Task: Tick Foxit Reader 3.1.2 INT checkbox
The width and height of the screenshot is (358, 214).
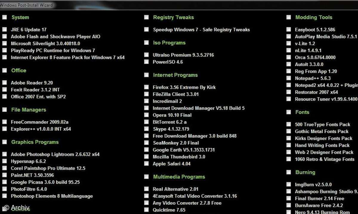Action: pyautogui.click(x=4, y=89)
